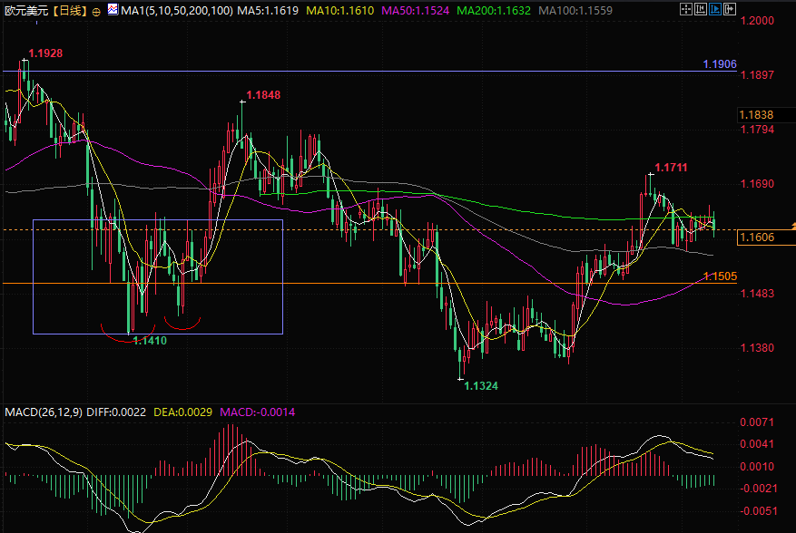This screenshot has width=796, height=533.
Task: Click the jump-to-start axis icon
Action: (x=701, y=9)
